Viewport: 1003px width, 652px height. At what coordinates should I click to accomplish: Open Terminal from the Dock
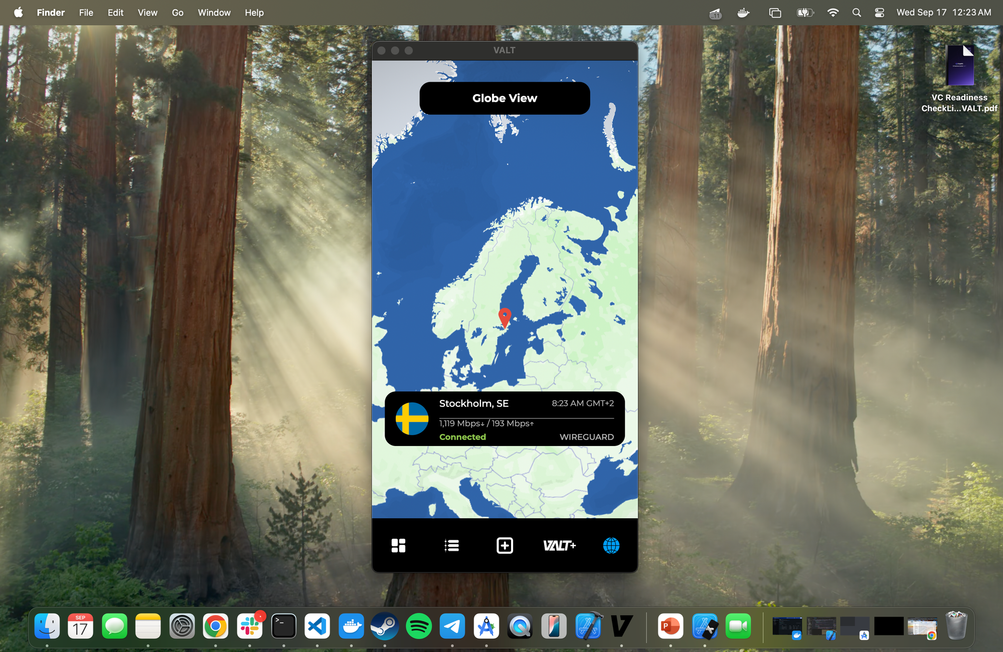pos(283,626)
